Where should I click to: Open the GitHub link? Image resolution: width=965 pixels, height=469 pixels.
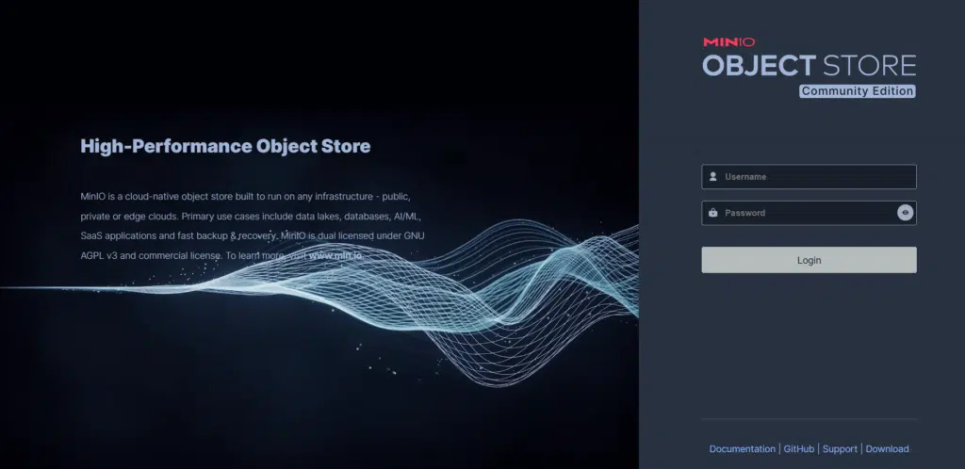[798, 448]
